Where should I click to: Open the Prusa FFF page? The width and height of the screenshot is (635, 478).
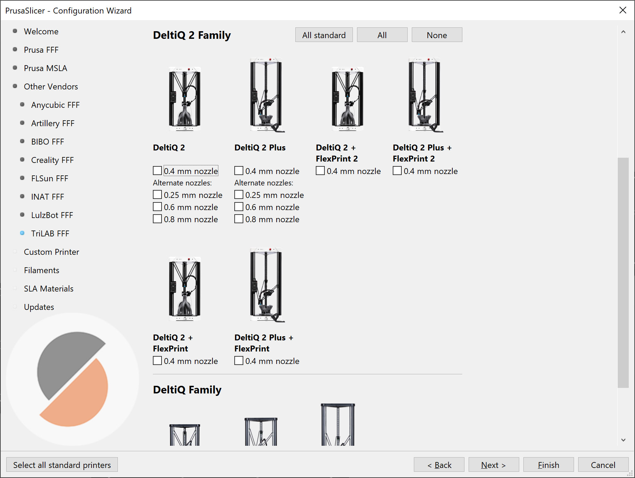click(x=41, y=50)
